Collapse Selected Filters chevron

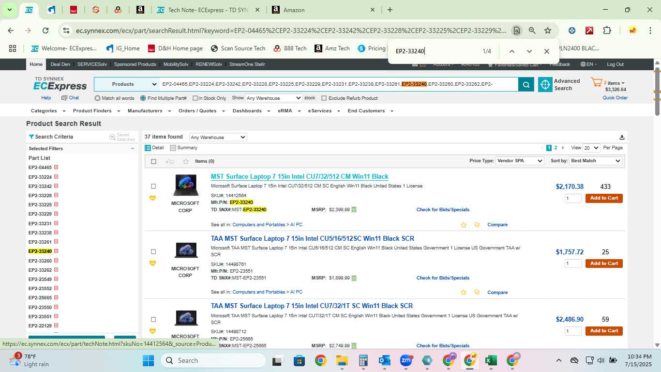pos(133,149)
